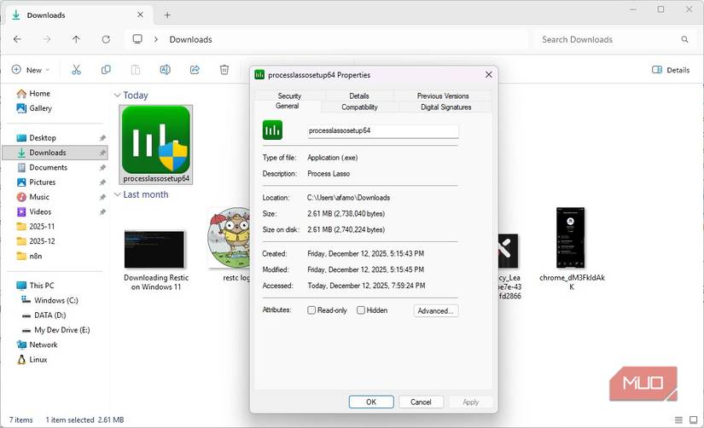Collapse the Last month file group
This screenshot has height=428, width=704.
(117, 194)
